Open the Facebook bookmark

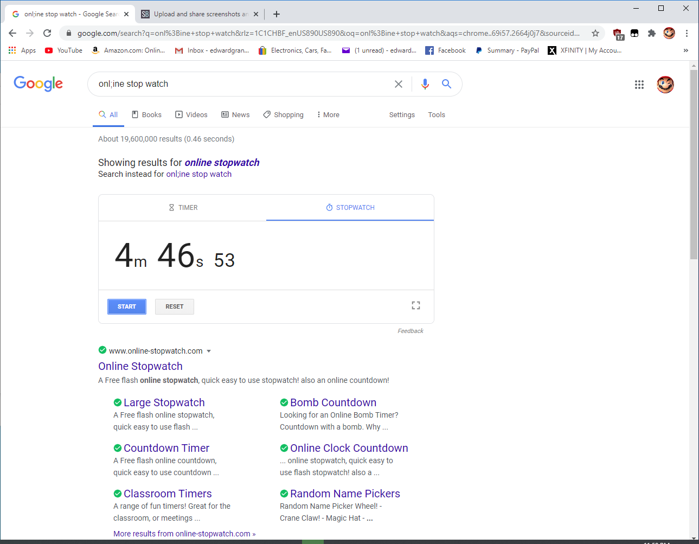coord(445,50)
